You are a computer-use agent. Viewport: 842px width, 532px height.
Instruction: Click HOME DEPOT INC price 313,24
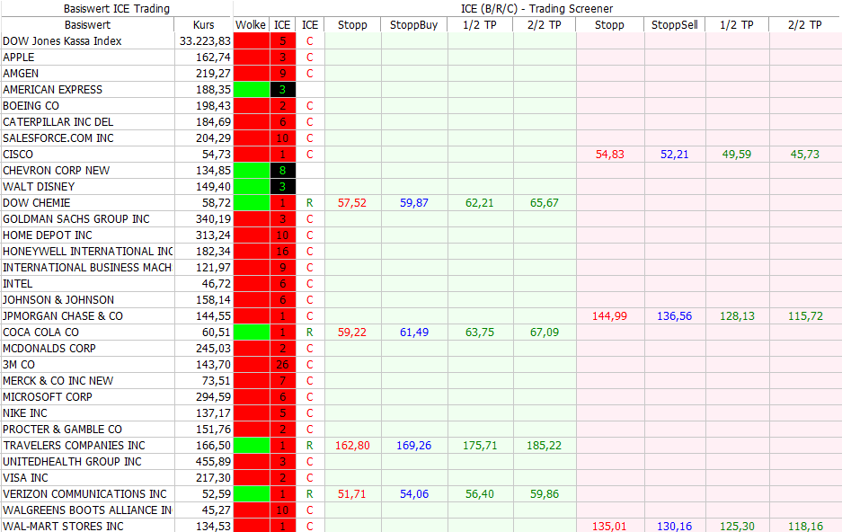213,235
